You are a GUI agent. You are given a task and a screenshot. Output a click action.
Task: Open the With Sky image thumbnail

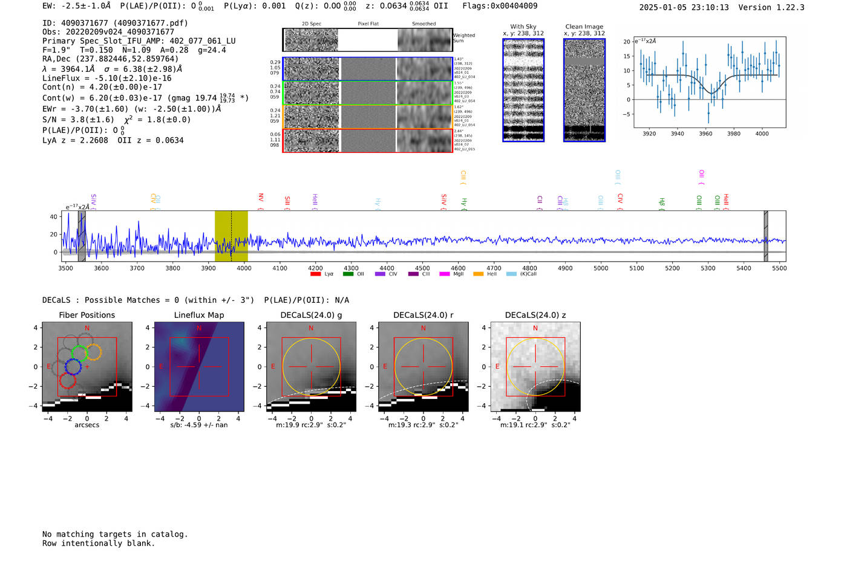[523, 90]
